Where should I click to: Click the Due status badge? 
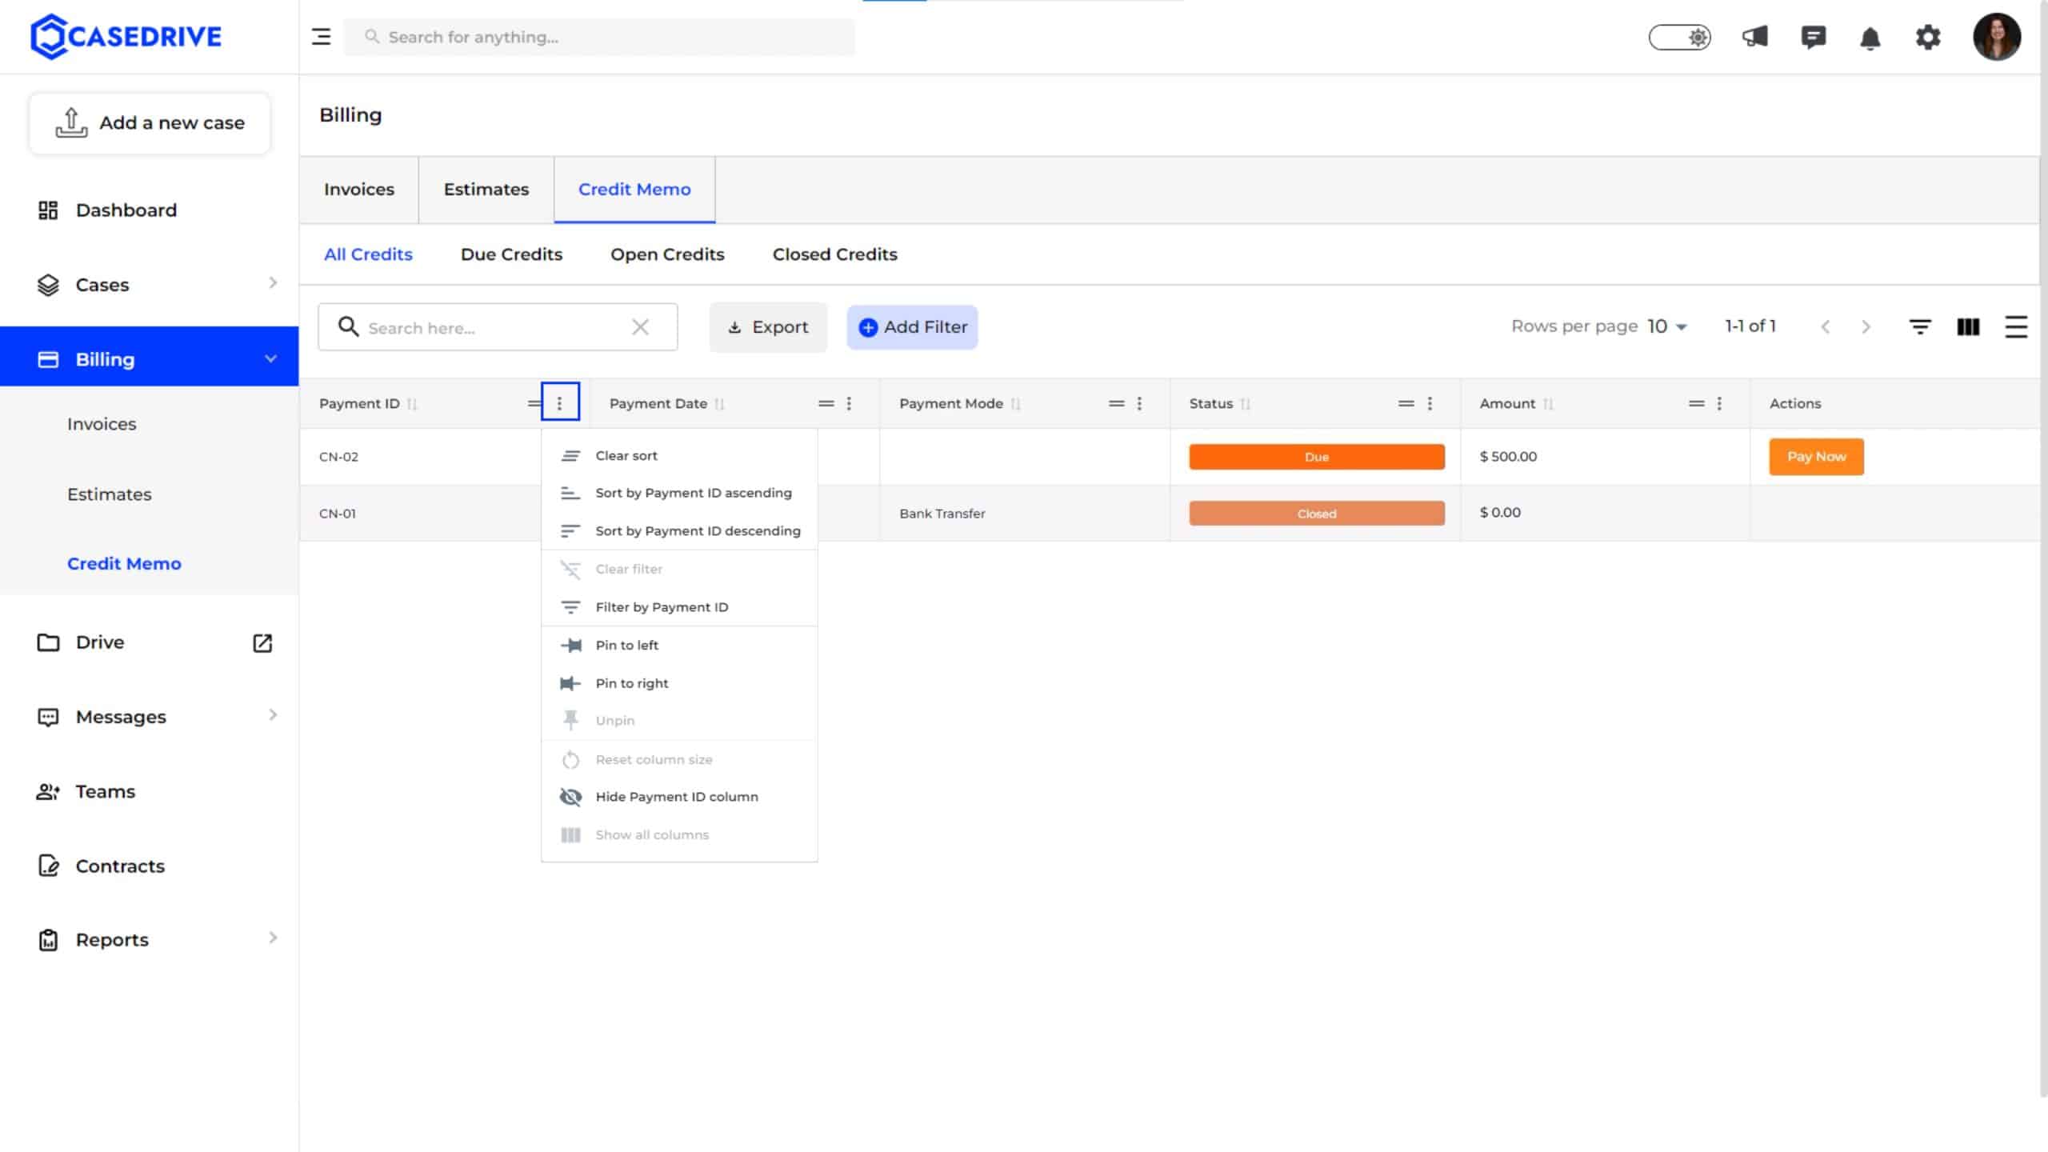(x=1317, y=457)
